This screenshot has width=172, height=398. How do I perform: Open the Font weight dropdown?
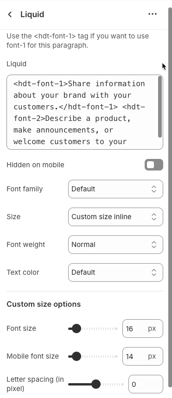click(x=115, y=245)
